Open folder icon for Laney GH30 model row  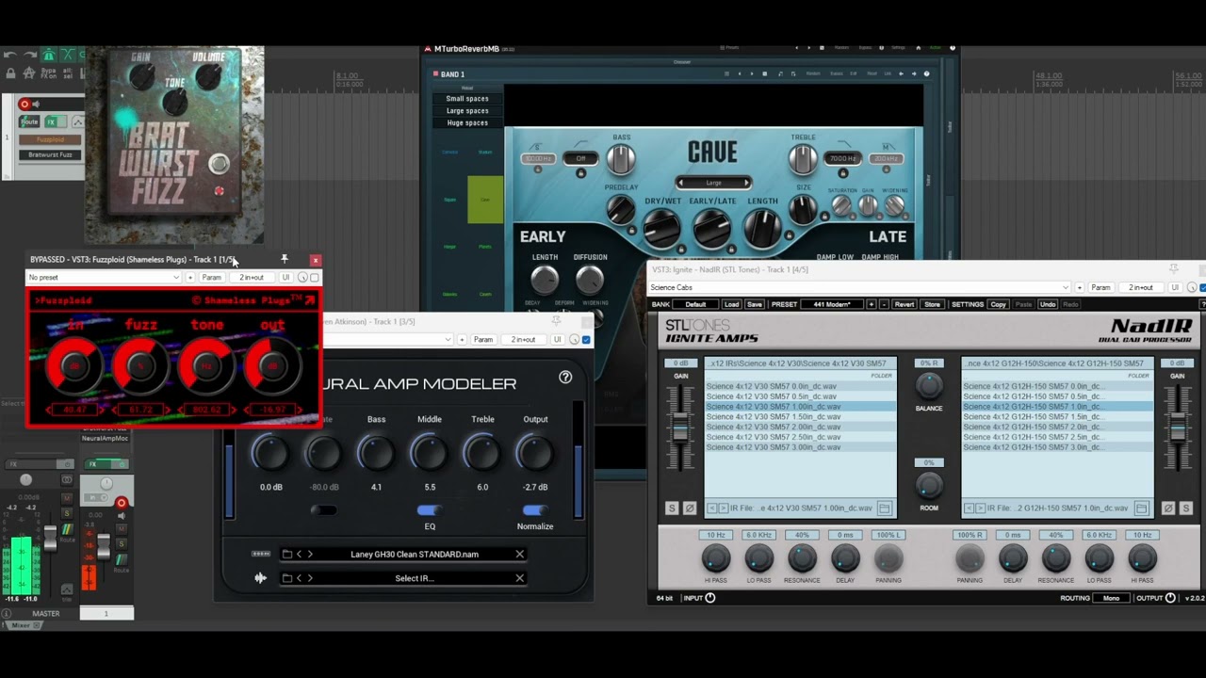(x=287, y=554)
